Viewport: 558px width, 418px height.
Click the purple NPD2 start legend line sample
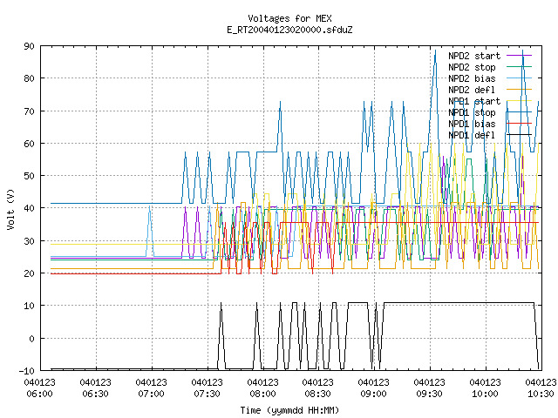519,56
